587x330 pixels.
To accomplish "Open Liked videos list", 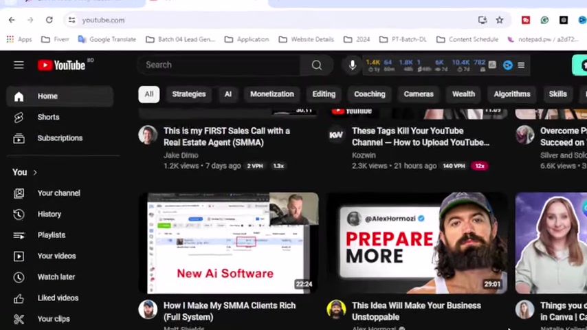I will (60, 298).
